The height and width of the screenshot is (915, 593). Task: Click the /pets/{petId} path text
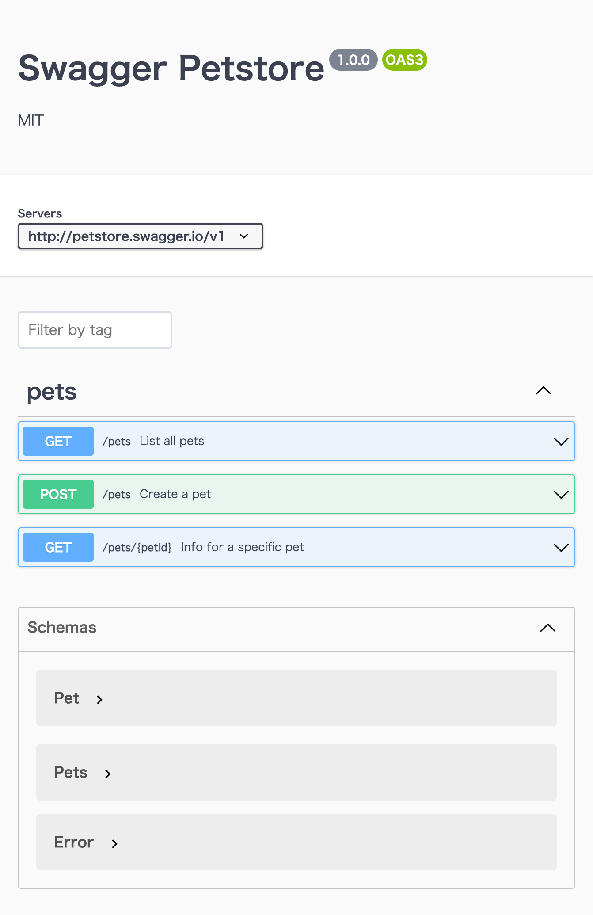coord(137,547)
